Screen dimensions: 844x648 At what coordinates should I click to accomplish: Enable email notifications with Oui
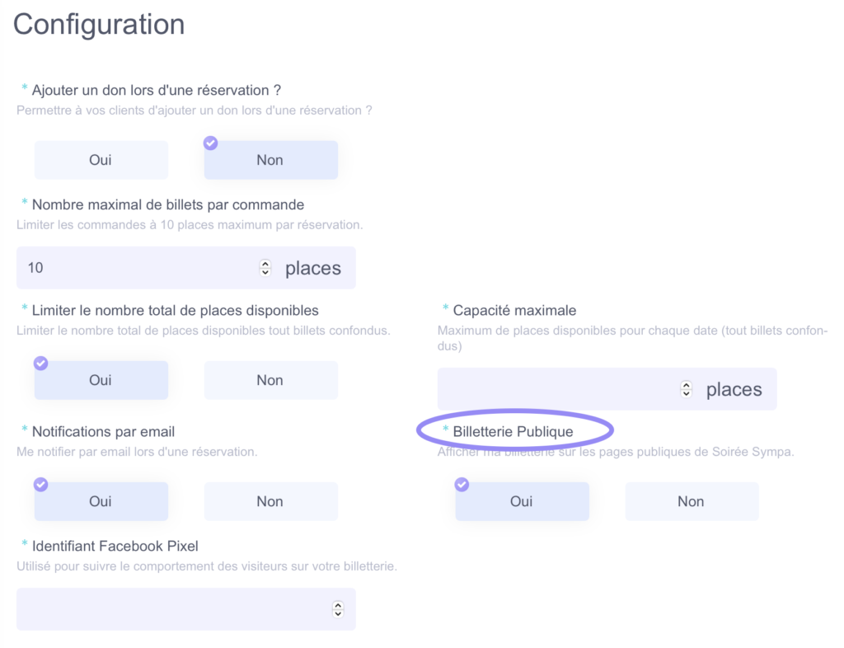click(x=101, y=501)
